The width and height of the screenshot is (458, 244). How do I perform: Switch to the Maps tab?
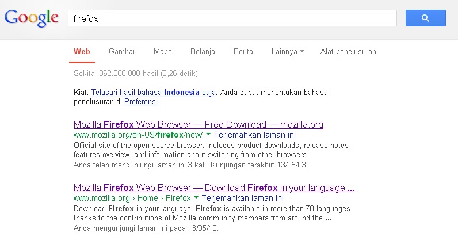pyautogui.click(x=163, y=51)
